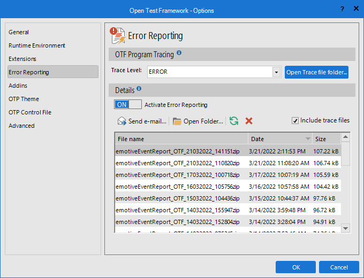Click the Details info icon
The width and height of the screenshot is (364, 278).
pos(139,88)
